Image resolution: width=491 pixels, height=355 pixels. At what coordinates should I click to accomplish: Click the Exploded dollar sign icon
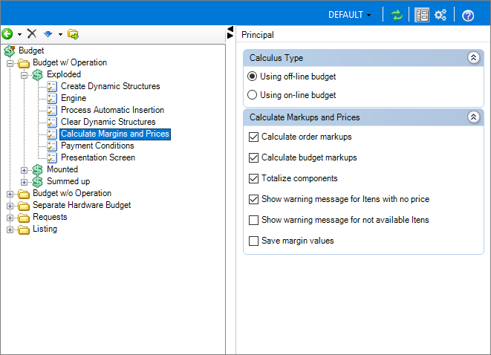coord(38,74)
